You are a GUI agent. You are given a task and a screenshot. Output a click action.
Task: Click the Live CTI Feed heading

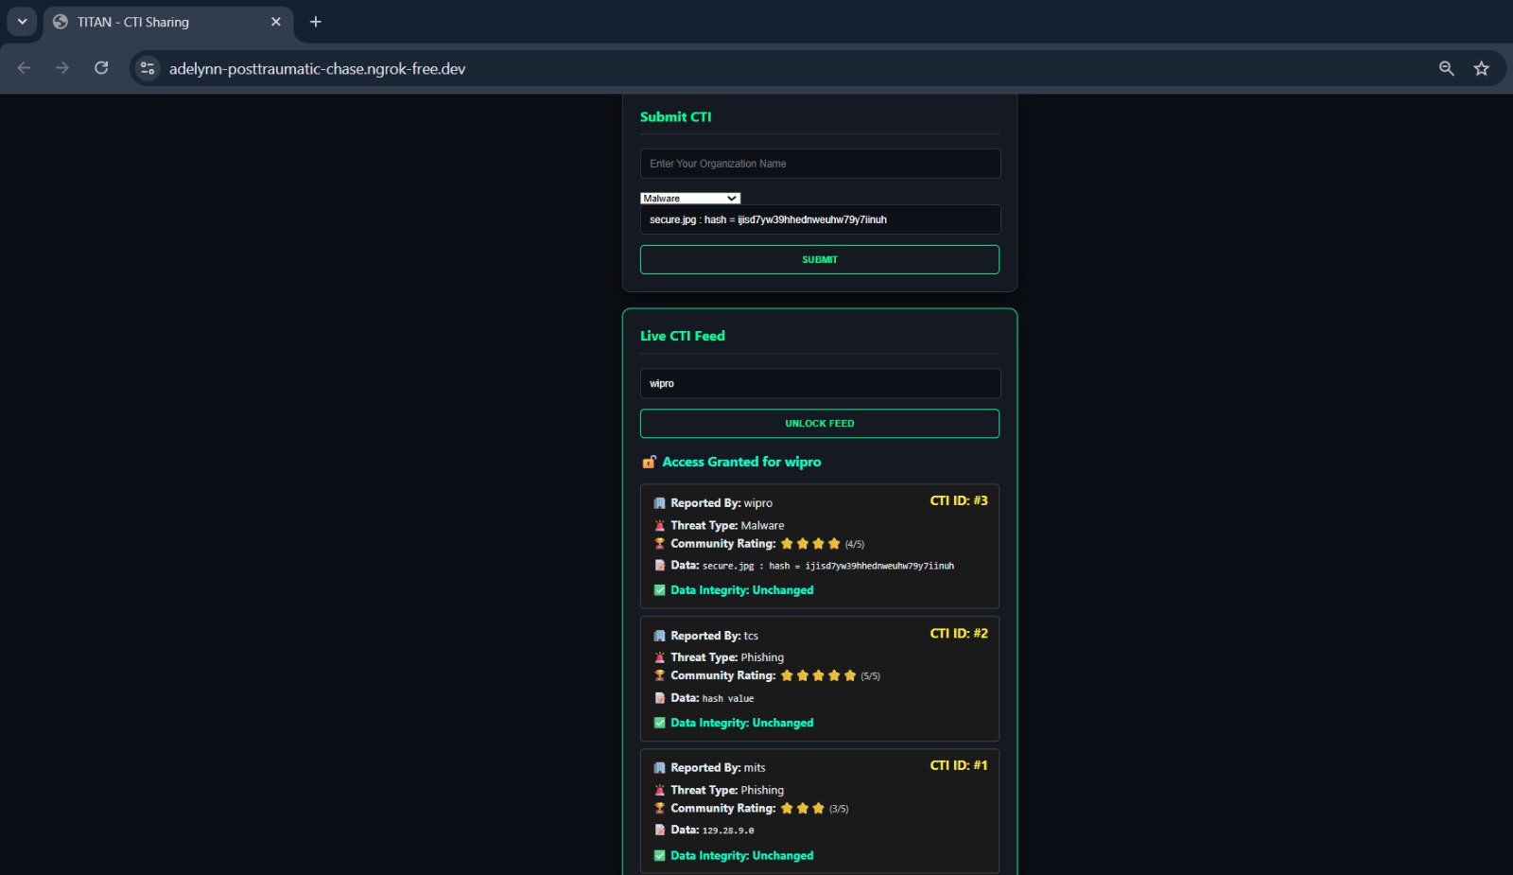point(683,336)
